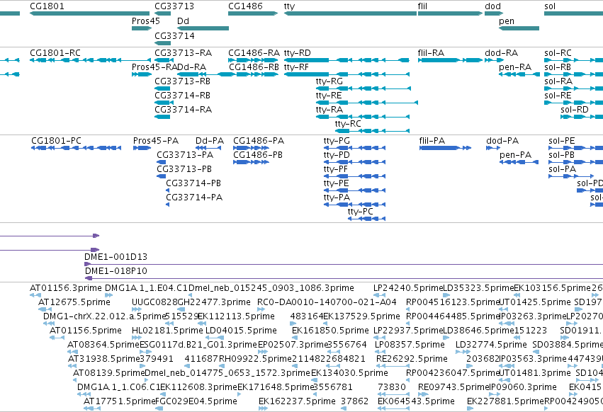Click transcript dod-RA
Image resolution: width=603 pixels, height=412 pixels.
tap(494, 60)
